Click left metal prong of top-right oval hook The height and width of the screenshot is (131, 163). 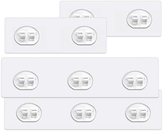(135, 20)
